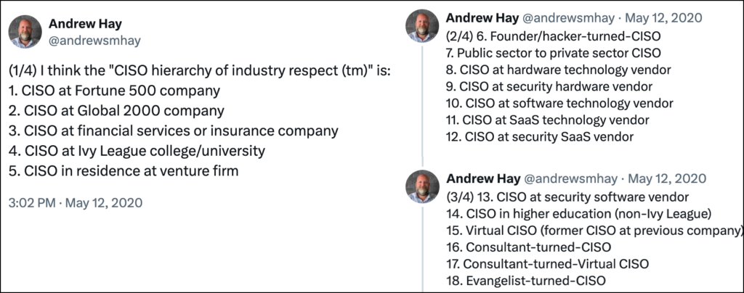744x293 pixels.
Task: Click the avatar beside the (3/4) tweet
Action: click(422, 186)
